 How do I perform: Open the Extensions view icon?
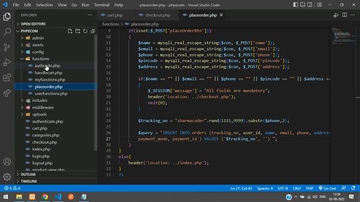click(x=7, y=77)
